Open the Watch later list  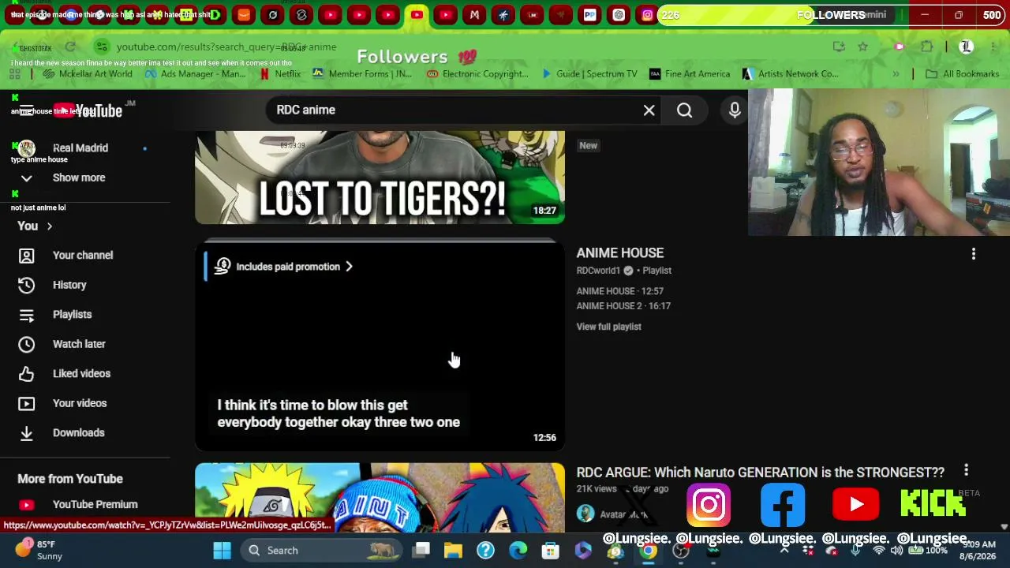coord(79,344)
